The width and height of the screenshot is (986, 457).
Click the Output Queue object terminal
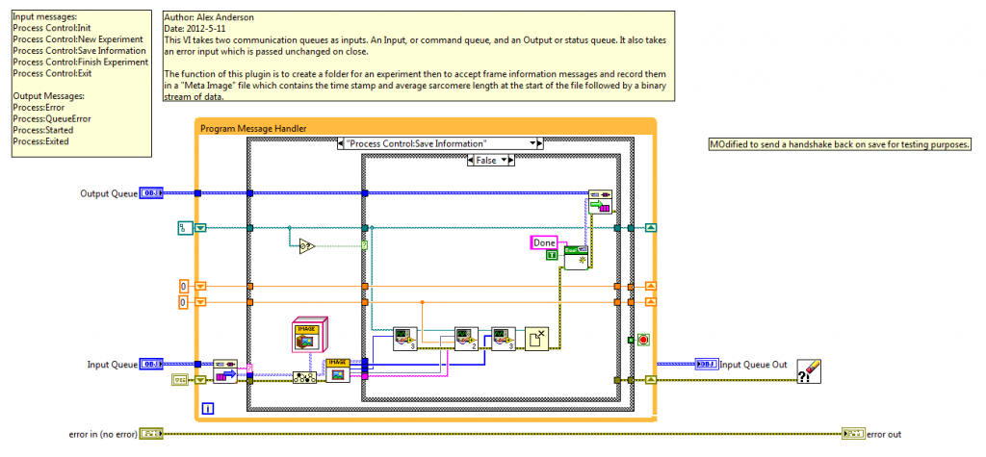pos(151,193)
